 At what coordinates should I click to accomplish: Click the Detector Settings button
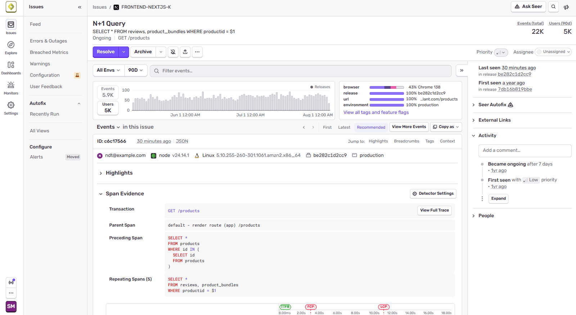[433, 194]
